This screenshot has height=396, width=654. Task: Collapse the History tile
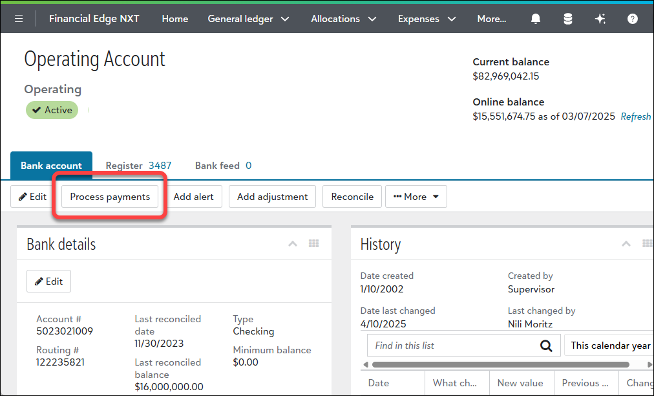tap(626, 244)
